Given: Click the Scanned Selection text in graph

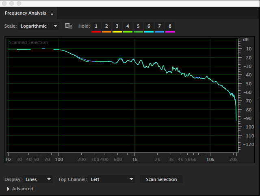Looking at the screenshot, I should click(x=28, y=42).
